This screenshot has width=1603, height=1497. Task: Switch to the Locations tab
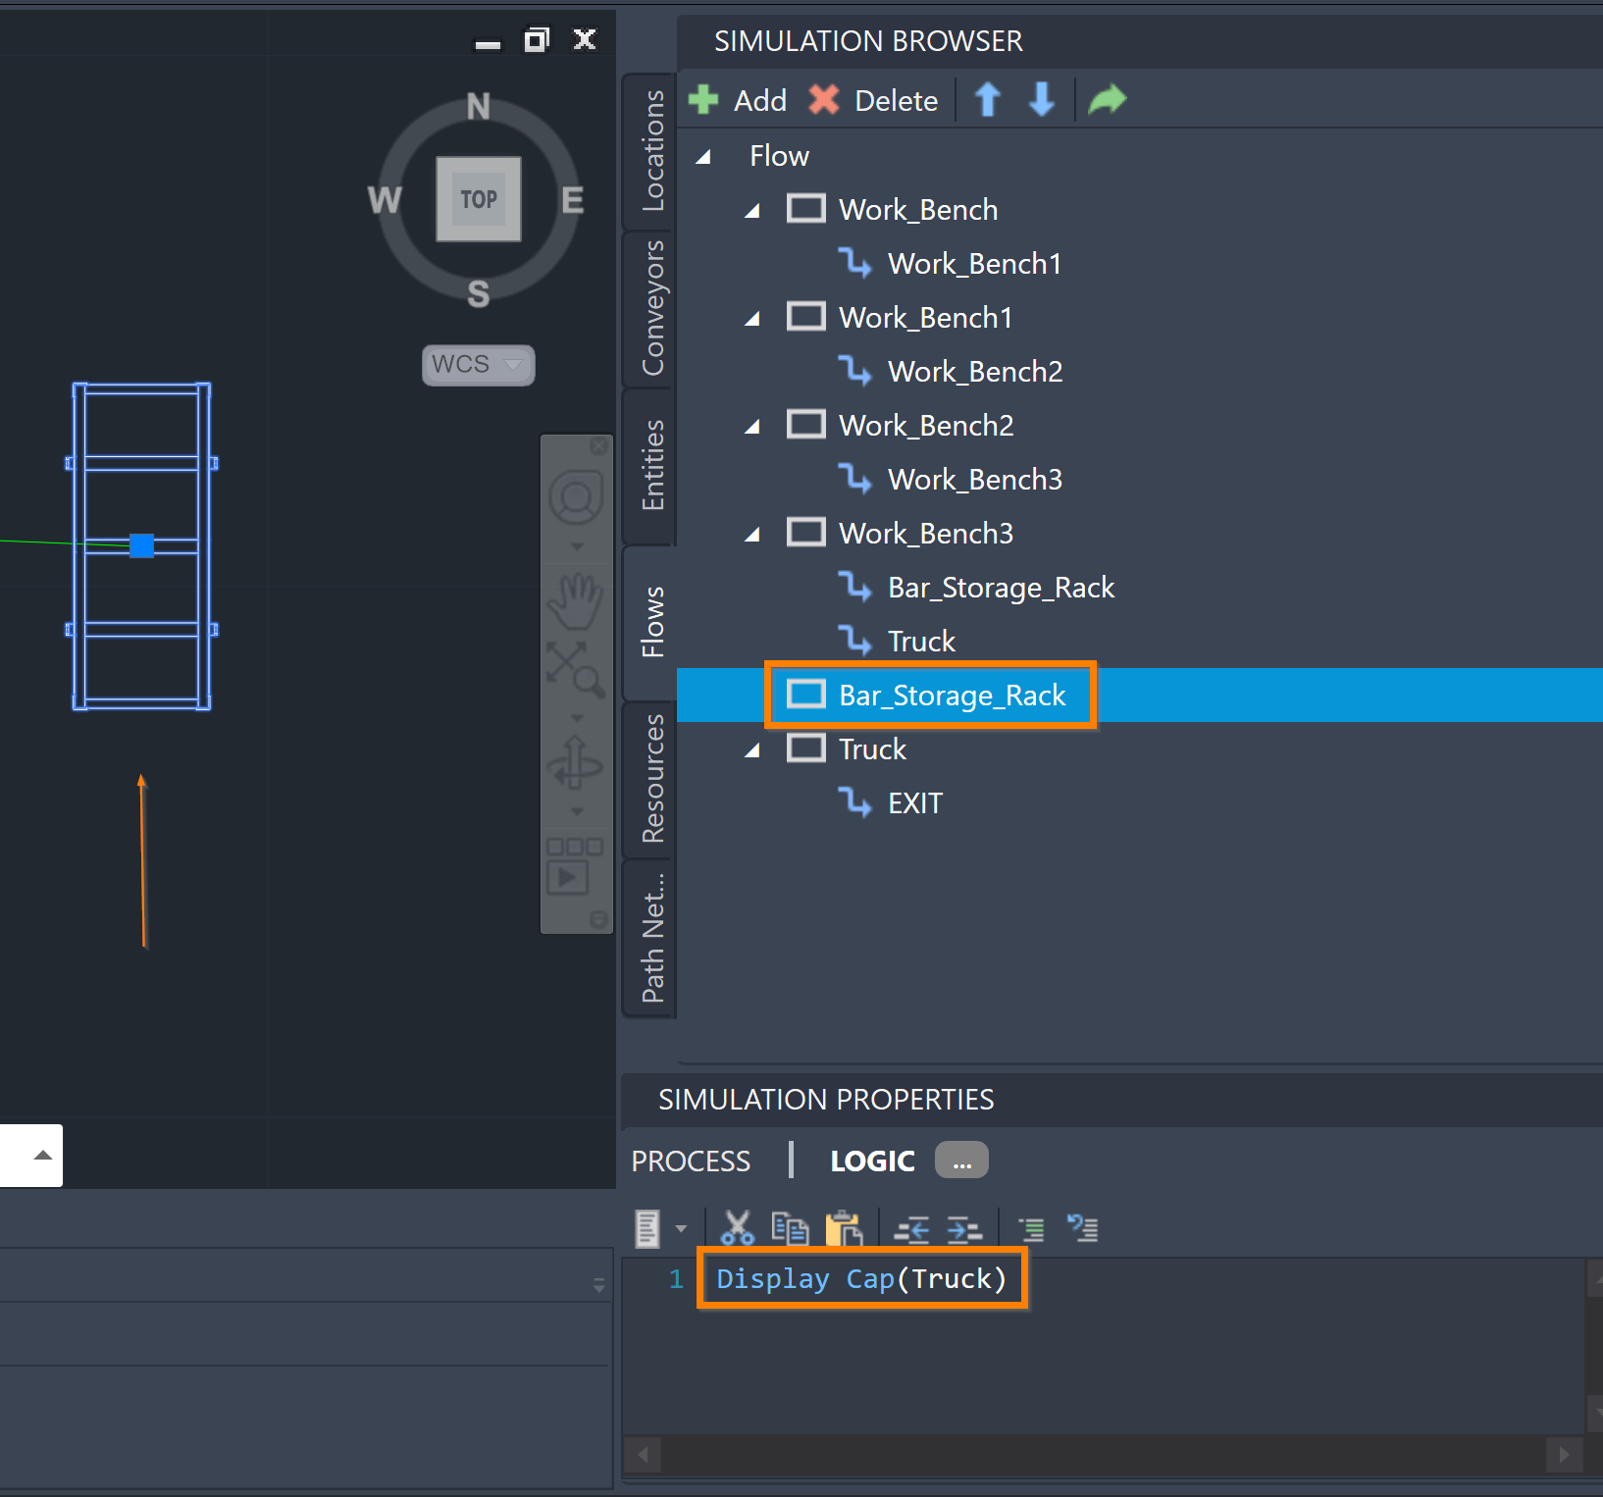[x=651, y=150]
